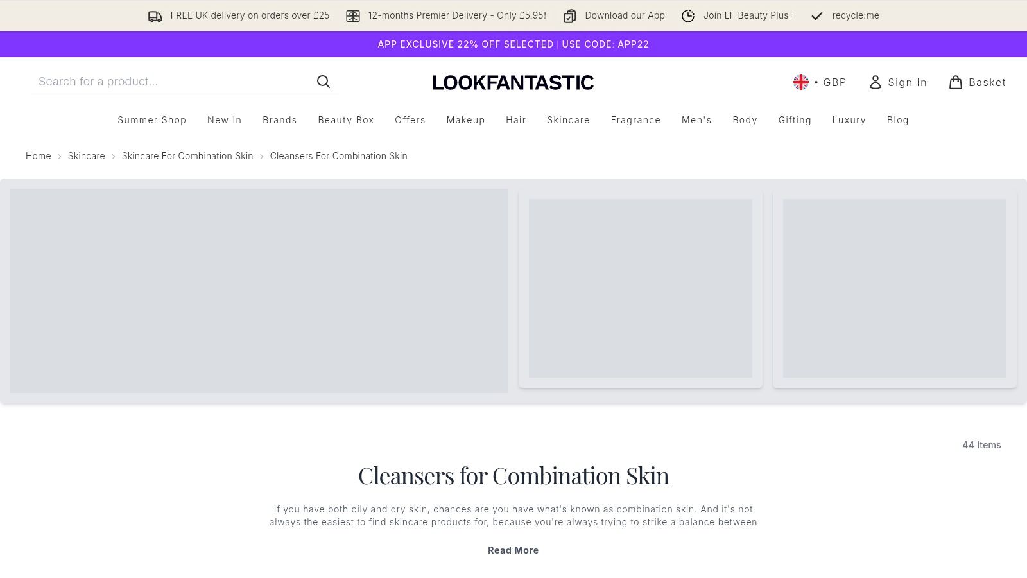Open the Basket link

pyautogui.click(x=978, y=82)
